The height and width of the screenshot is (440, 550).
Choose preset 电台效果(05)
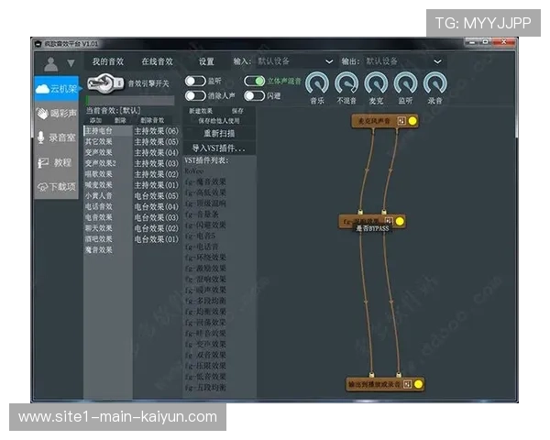coord(157,196)
